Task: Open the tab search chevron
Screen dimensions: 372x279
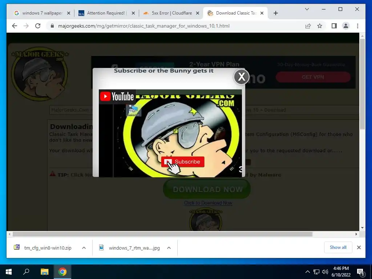Action: pyautogui.click(x=307, y=9)
